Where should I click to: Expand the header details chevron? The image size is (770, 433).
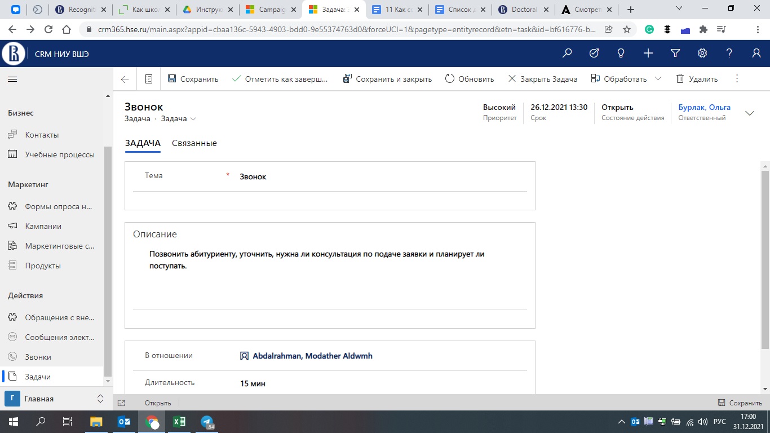point(750,113)
